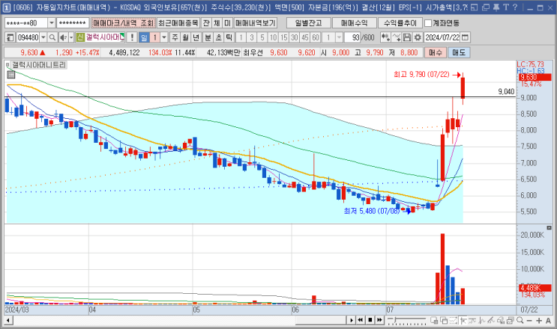
Task: Click 최저 5,480 (07/08) marker label
Action: coord(372,211)
